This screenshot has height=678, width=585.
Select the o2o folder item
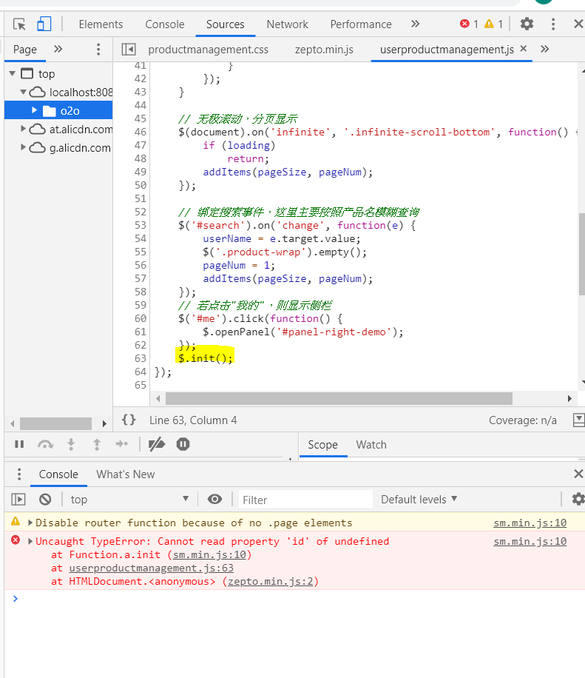pos(58,111)
